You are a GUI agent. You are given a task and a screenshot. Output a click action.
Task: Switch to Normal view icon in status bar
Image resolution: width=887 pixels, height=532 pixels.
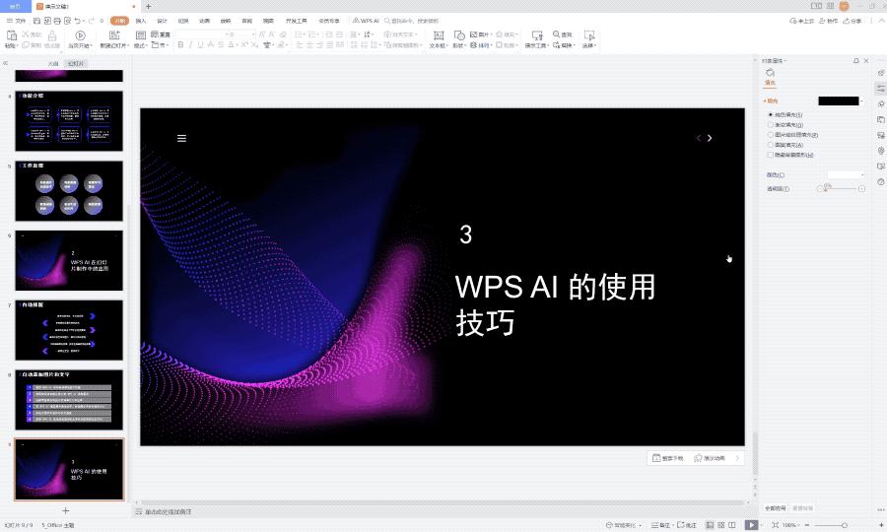710,525
